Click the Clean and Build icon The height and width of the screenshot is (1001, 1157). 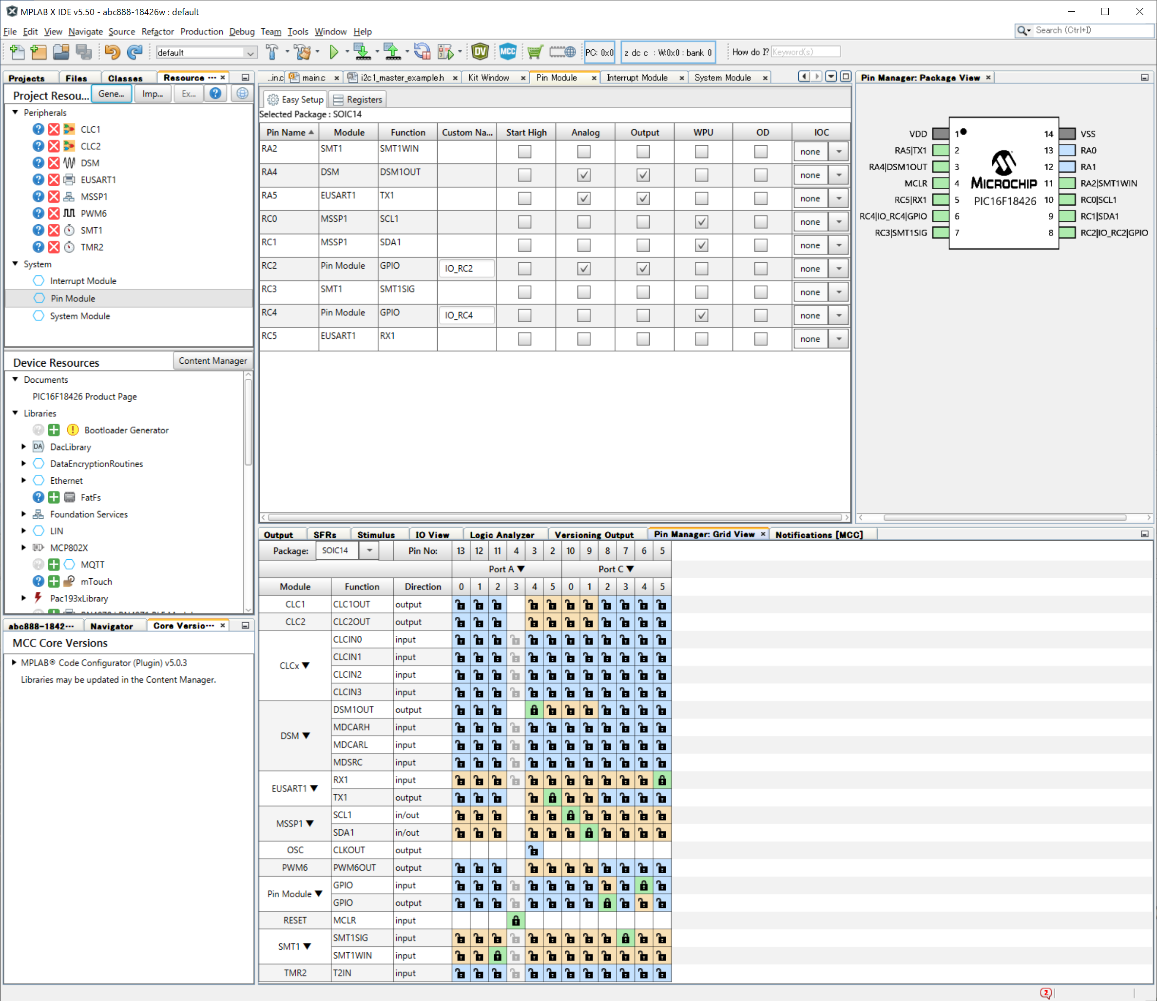303,52
